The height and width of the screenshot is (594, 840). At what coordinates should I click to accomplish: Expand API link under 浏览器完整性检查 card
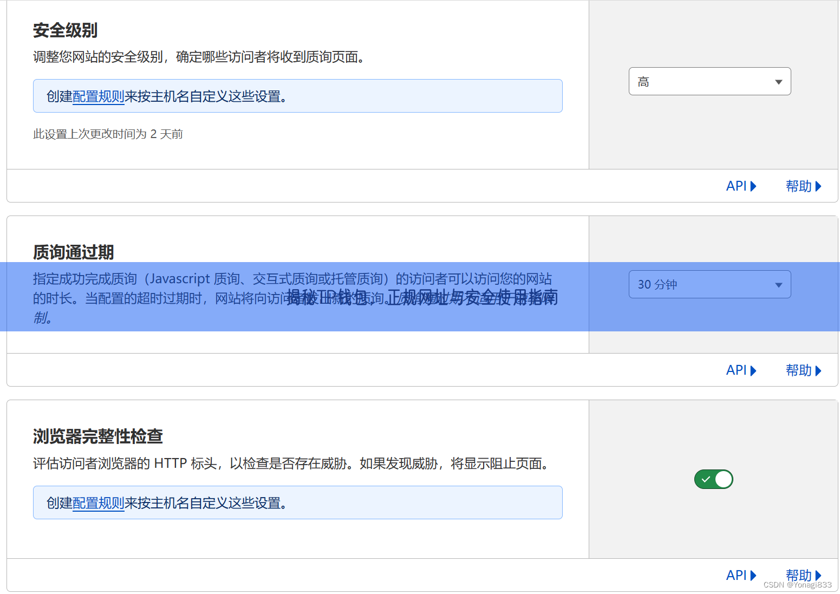741,575
